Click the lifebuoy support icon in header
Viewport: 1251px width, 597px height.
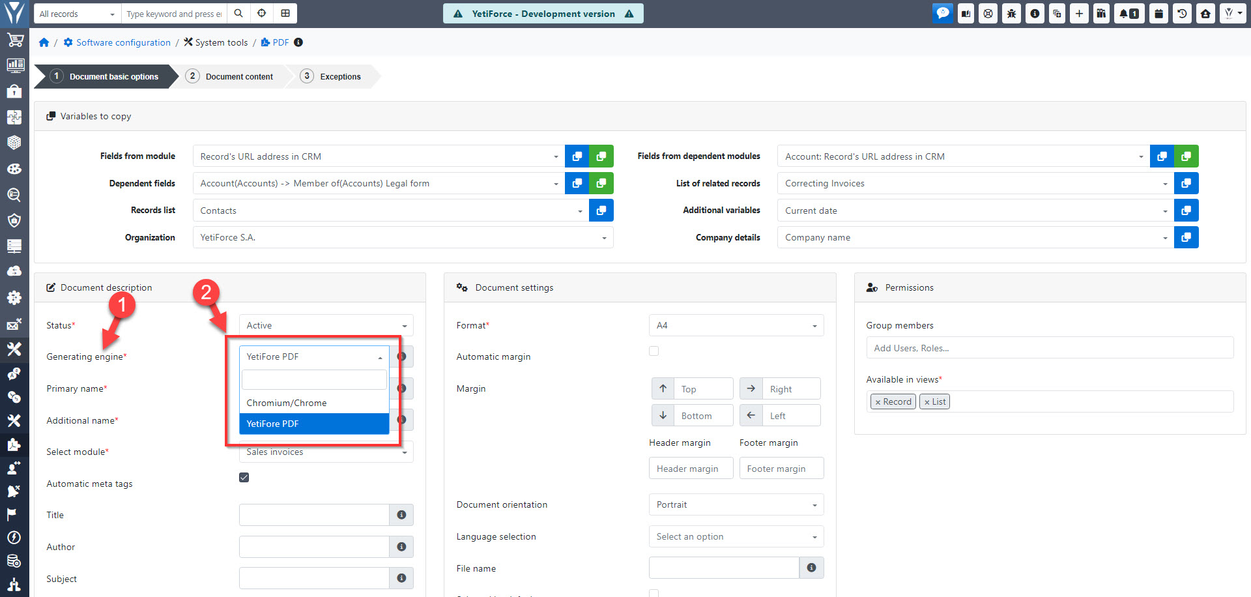point(988,14)
